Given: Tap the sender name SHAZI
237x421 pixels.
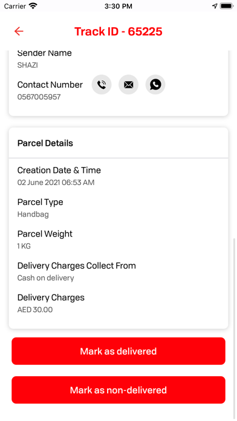Looking at the screenshot, I should [x=28, y=65].
